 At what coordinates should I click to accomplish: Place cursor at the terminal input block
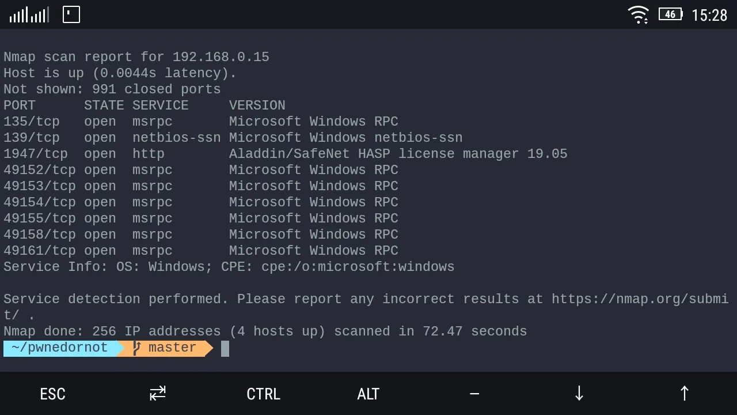[x=225, y=348]
